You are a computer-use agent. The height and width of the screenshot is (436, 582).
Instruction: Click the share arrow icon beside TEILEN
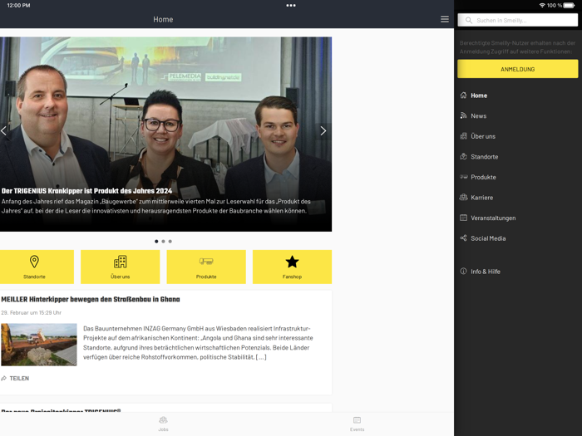4,378
